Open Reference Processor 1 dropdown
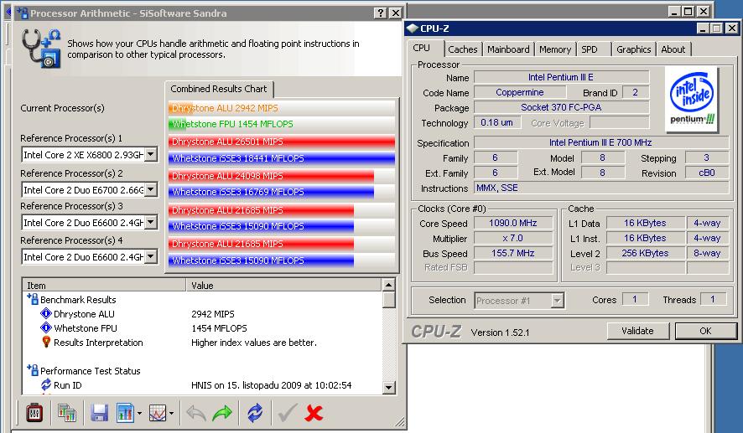The width and height of the screenshot is (743, 433). click(151, 155)
